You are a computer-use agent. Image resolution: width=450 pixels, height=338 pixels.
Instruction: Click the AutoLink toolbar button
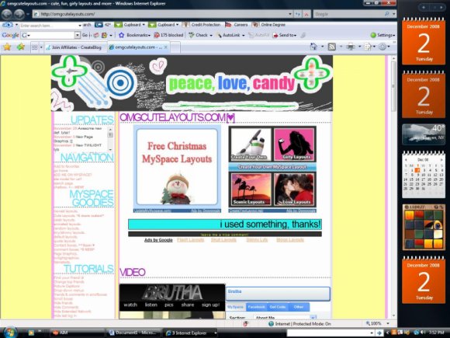click(x=229, y=35)
